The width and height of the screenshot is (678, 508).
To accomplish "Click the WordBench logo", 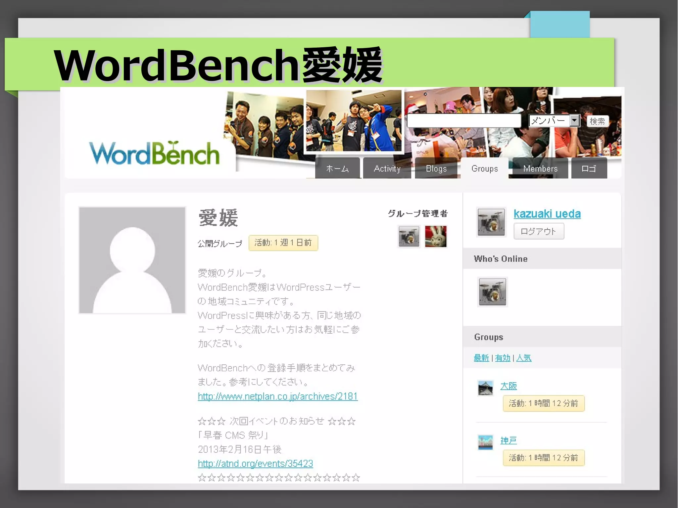I will [x=154, y=153].
